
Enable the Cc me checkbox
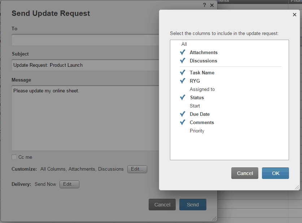pos(14,157)
